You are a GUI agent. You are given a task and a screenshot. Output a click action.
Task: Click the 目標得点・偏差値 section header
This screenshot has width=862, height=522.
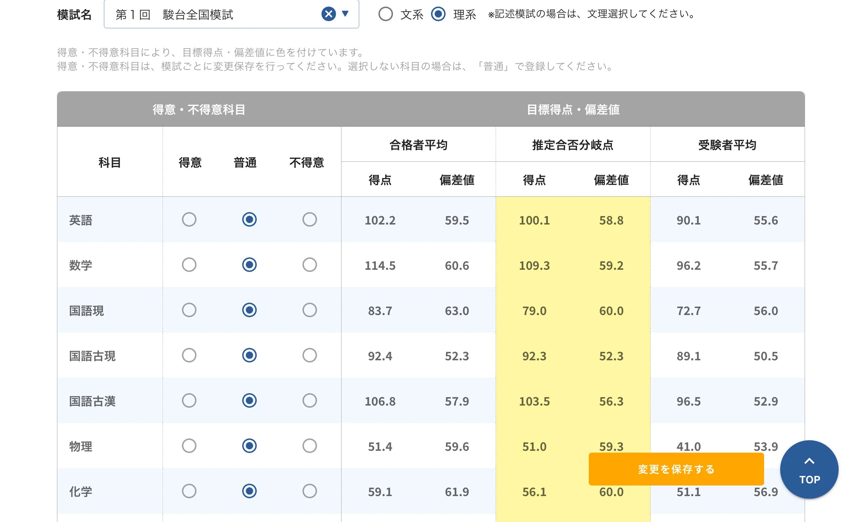573,110
